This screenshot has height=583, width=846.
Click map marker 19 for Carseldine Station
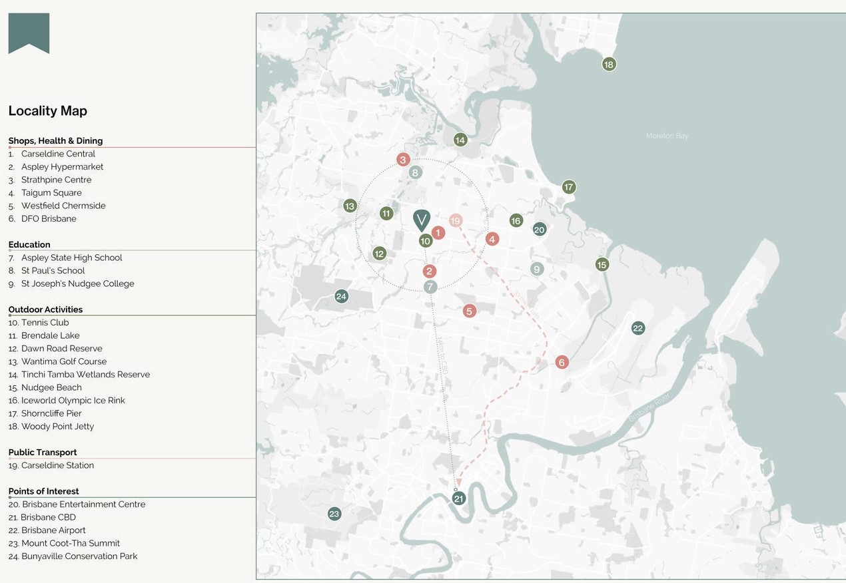coord(455,221)
